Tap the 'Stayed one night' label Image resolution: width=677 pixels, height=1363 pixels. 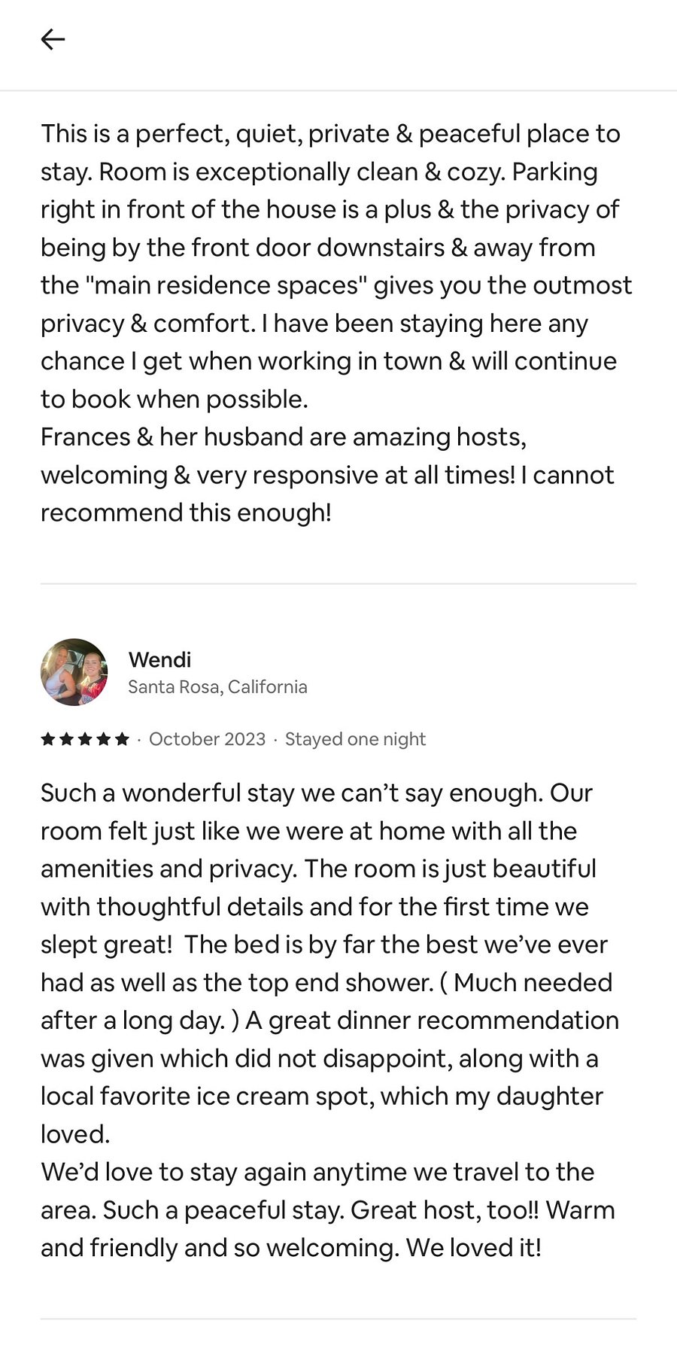pyautogui.click(x=355, y=739)
